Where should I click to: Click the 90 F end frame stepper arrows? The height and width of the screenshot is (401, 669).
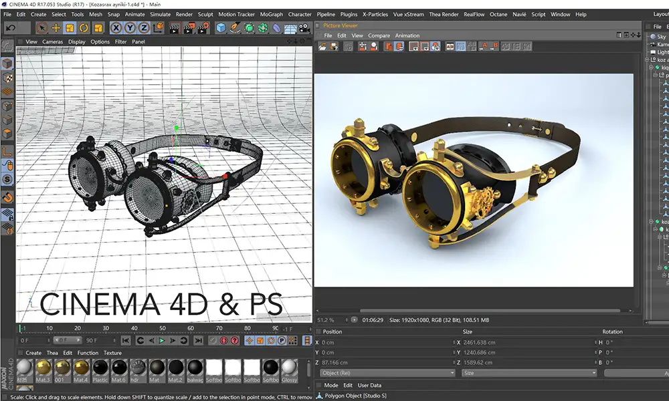(114, 340)
